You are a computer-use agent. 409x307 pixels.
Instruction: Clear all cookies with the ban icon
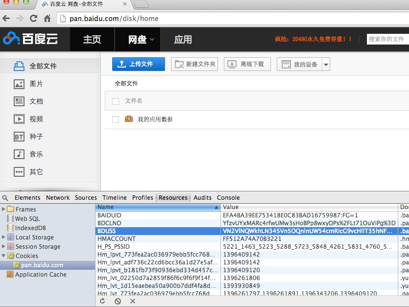[118, 301]
